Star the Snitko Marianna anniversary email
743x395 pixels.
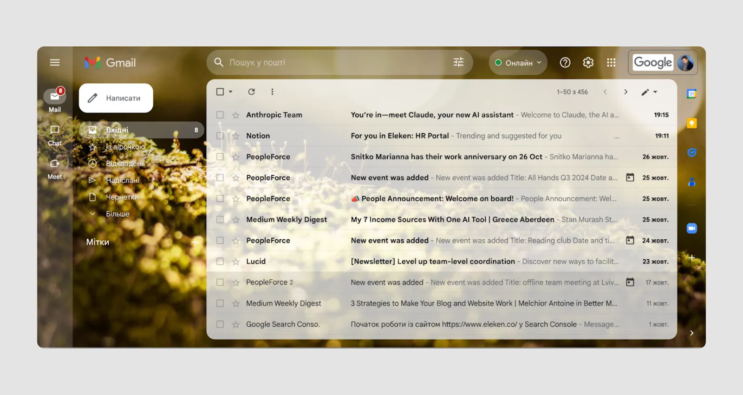pyautogui.click(x=236, y=157)
